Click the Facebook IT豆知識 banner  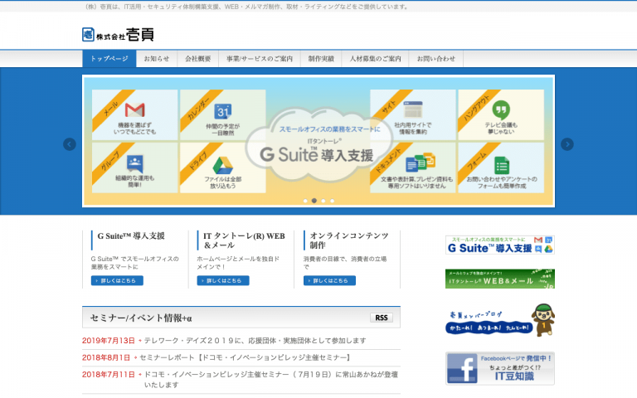[499, 368]
